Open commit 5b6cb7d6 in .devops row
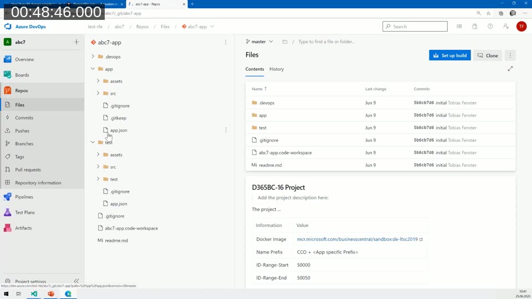This screenshot has width=532, height=299. click(x=424, y=103)
